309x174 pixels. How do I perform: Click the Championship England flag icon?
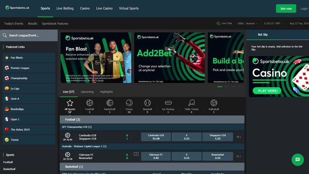click(x=7, y=78)
